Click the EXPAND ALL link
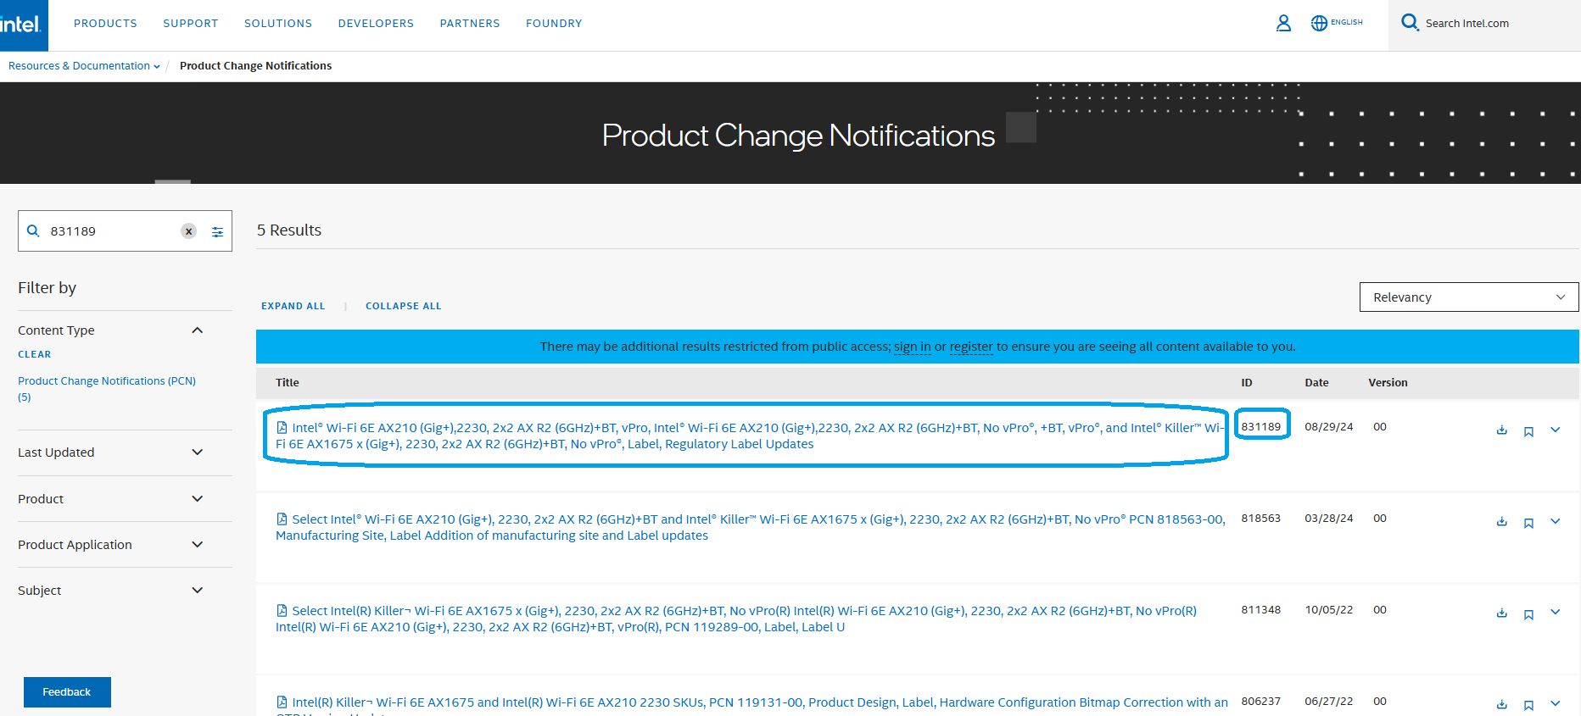The width and height of the screenshot is (1581, 716). (293, 306)
